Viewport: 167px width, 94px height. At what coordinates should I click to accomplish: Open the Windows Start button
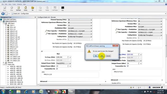[3, 92]
